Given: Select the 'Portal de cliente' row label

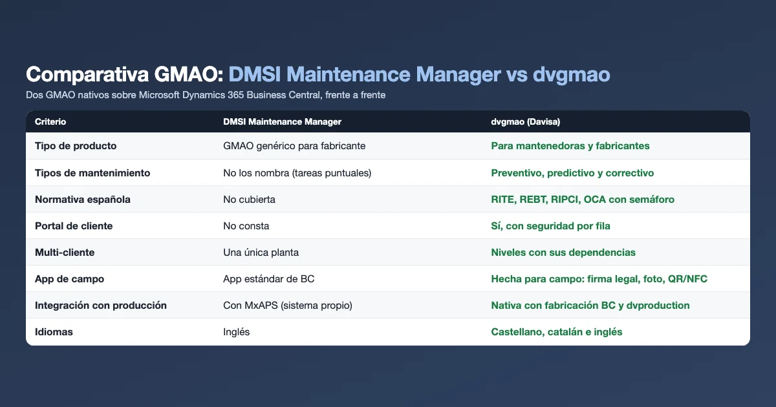Looking at the screenshot, I should (x=74, y=225).
